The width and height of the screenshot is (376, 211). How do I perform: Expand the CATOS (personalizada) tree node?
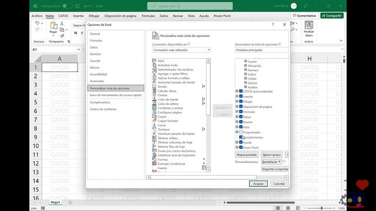pyautogui.click(x=237, y=91)
